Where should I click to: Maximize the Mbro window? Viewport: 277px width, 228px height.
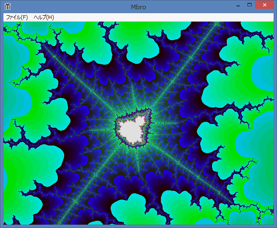pos(250,5)
